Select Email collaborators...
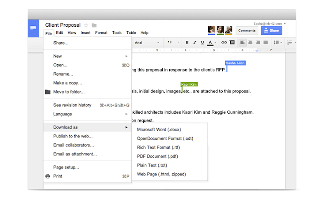 87,145
